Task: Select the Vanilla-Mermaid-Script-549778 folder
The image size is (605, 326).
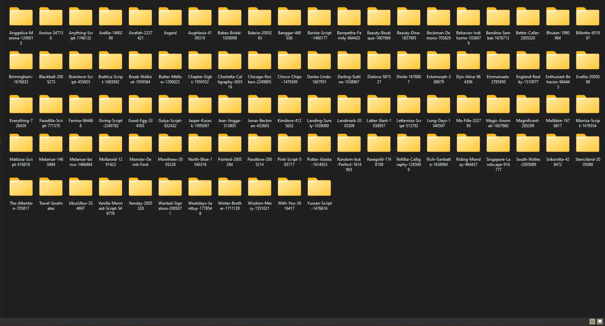Action: pyautogui.click(x=110, y=197)
